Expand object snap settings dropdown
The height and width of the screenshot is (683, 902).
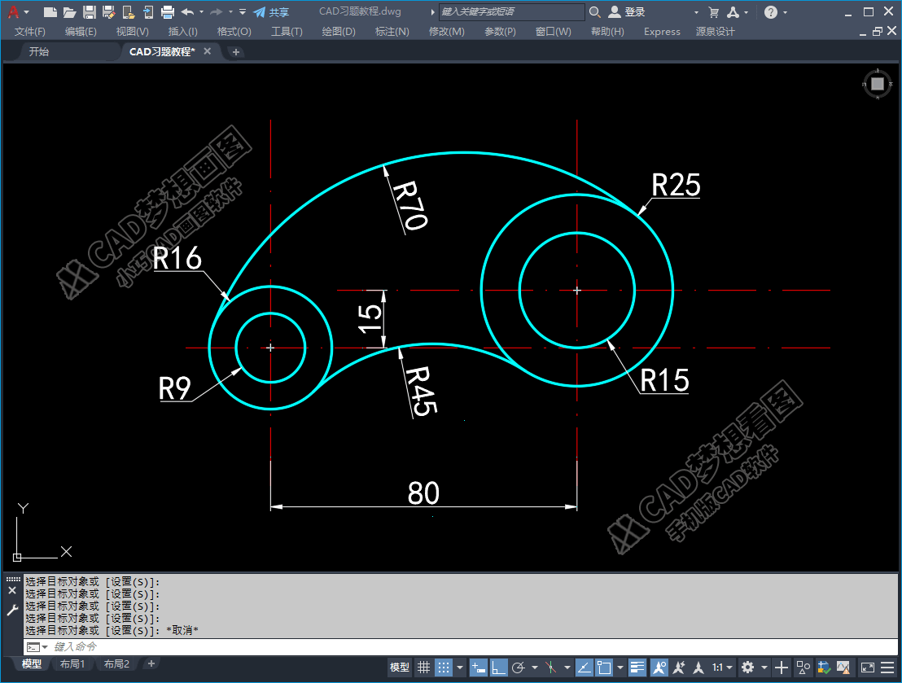[x=620, y=668]
